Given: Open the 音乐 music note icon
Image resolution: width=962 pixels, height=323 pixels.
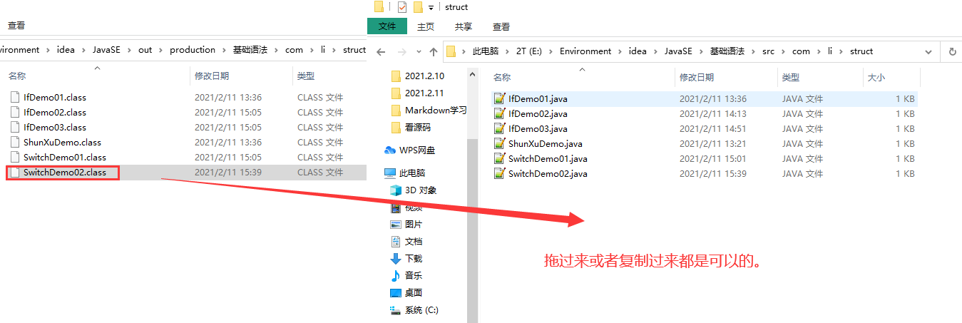Looking at the screenshot, I should pos(396,275).
